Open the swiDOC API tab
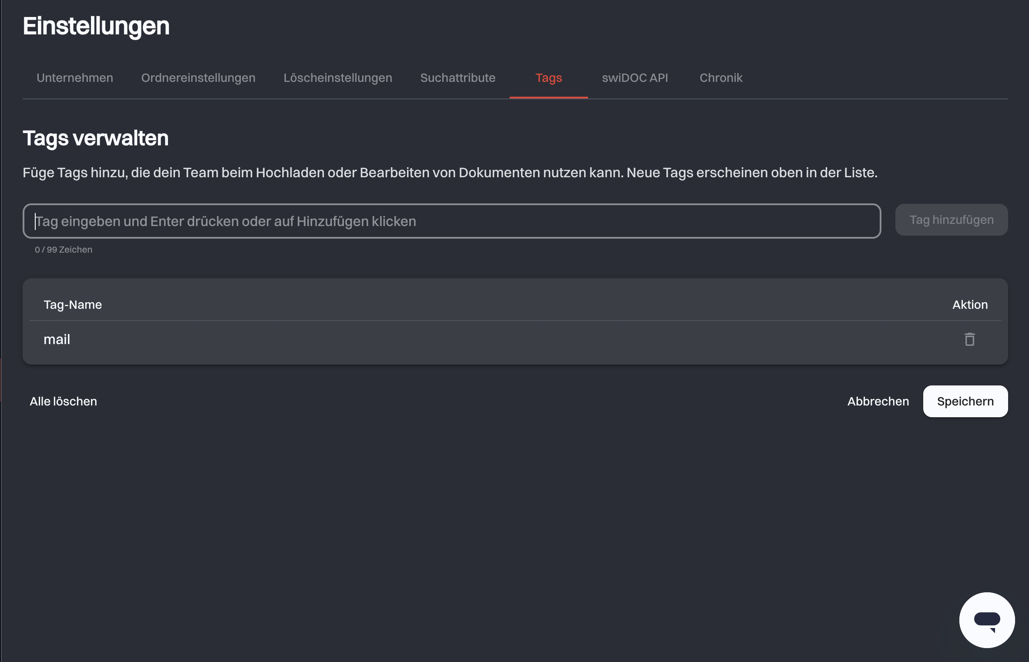 pyautogui.click(x=635, y=78)
